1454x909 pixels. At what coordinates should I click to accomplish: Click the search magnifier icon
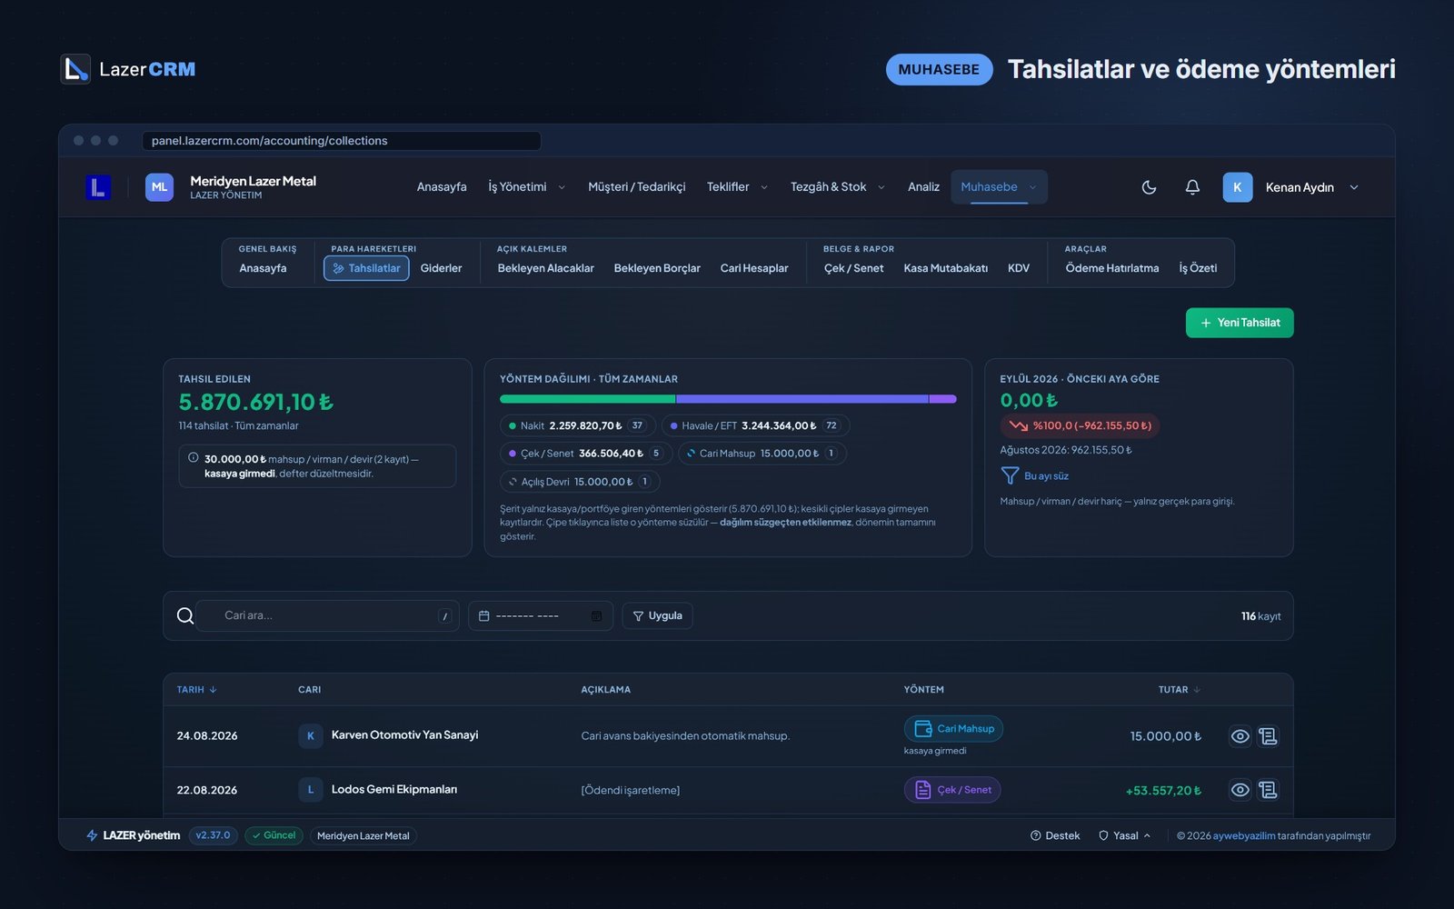click(185, 615)
